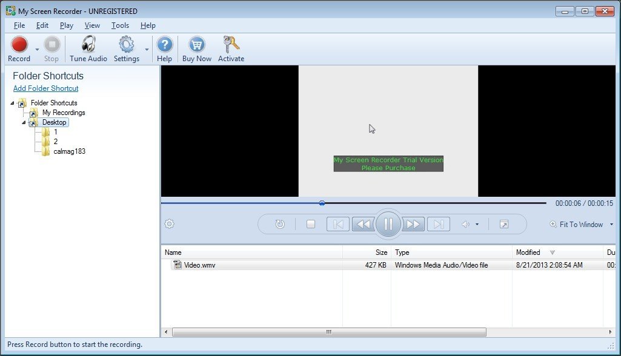Click the Add Folder Shortcut link

[45, 88]
